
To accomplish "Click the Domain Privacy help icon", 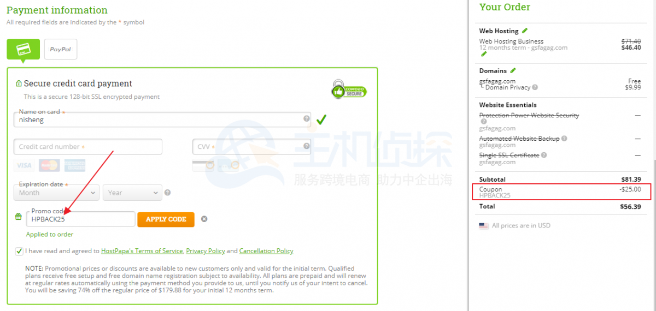I will click(x=535, y=87).
